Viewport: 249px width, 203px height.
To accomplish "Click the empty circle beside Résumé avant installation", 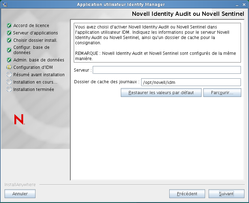I will tap(9, 74).
